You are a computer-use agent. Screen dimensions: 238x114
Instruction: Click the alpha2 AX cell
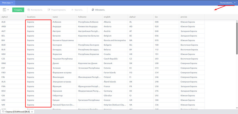point(141,82)
